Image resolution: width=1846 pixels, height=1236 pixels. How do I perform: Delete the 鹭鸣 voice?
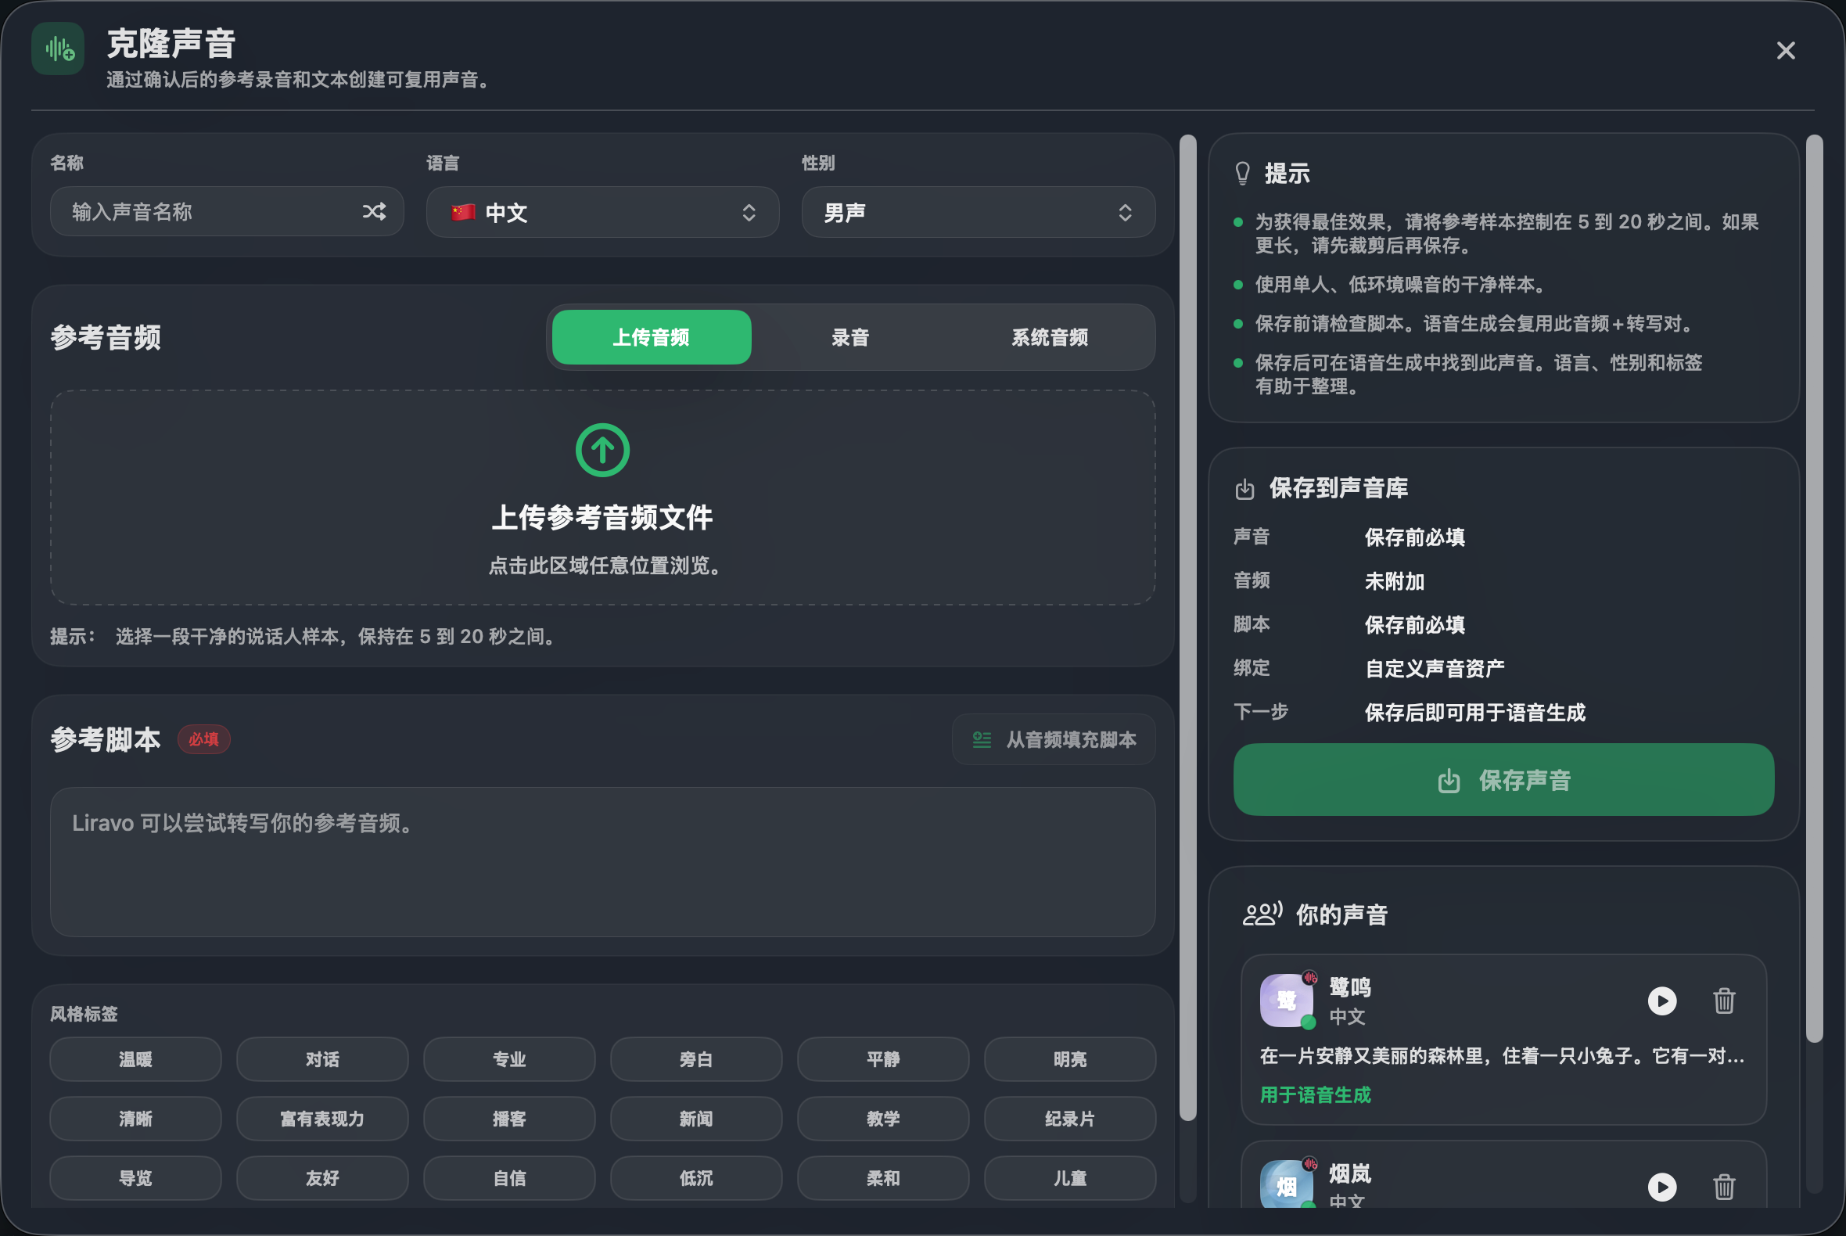tap(1724, 1001)
